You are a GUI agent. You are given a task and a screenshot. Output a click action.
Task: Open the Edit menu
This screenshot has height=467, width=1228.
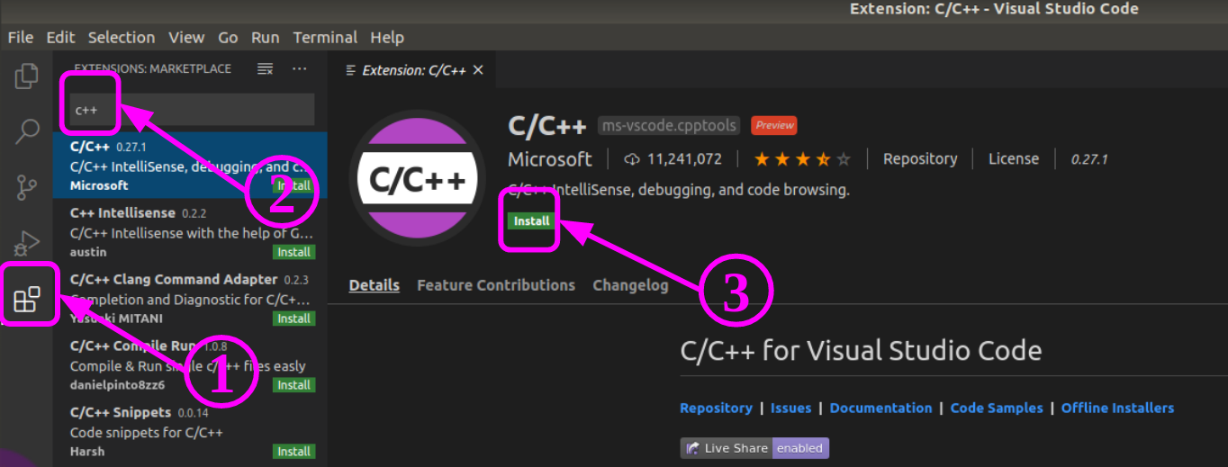click(x=60, y=37)
